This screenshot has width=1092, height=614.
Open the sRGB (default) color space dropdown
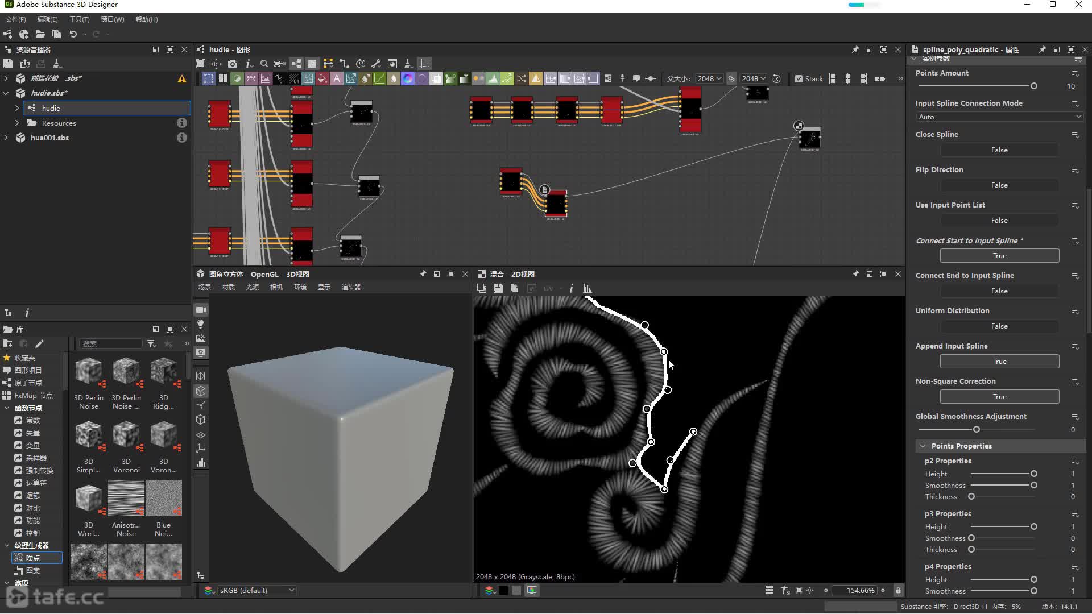[256, 590]
